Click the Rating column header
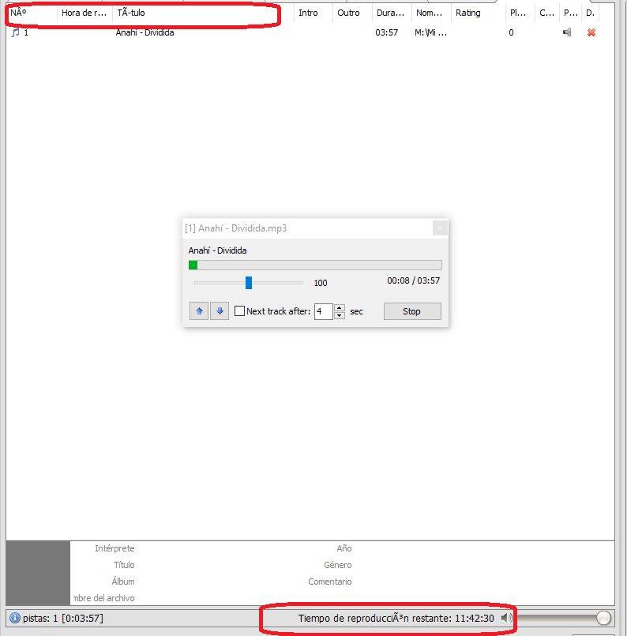 pos(478,13)
